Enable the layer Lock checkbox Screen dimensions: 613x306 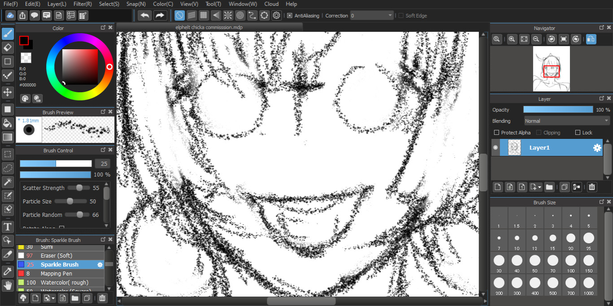578,133
